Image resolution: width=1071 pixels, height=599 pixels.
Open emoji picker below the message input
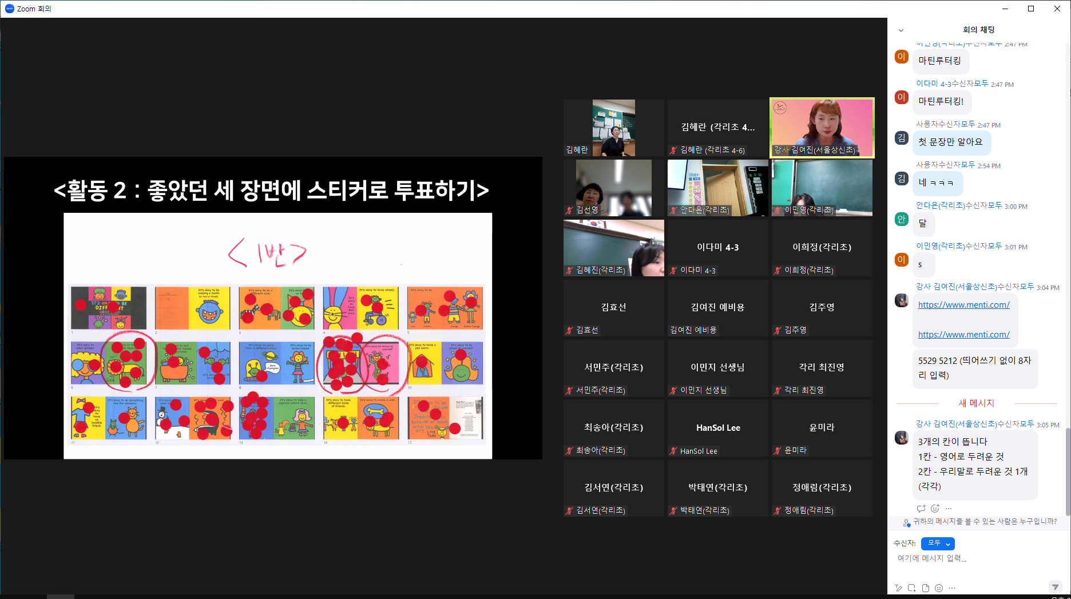pyautogui.click(x=939, y=588)
